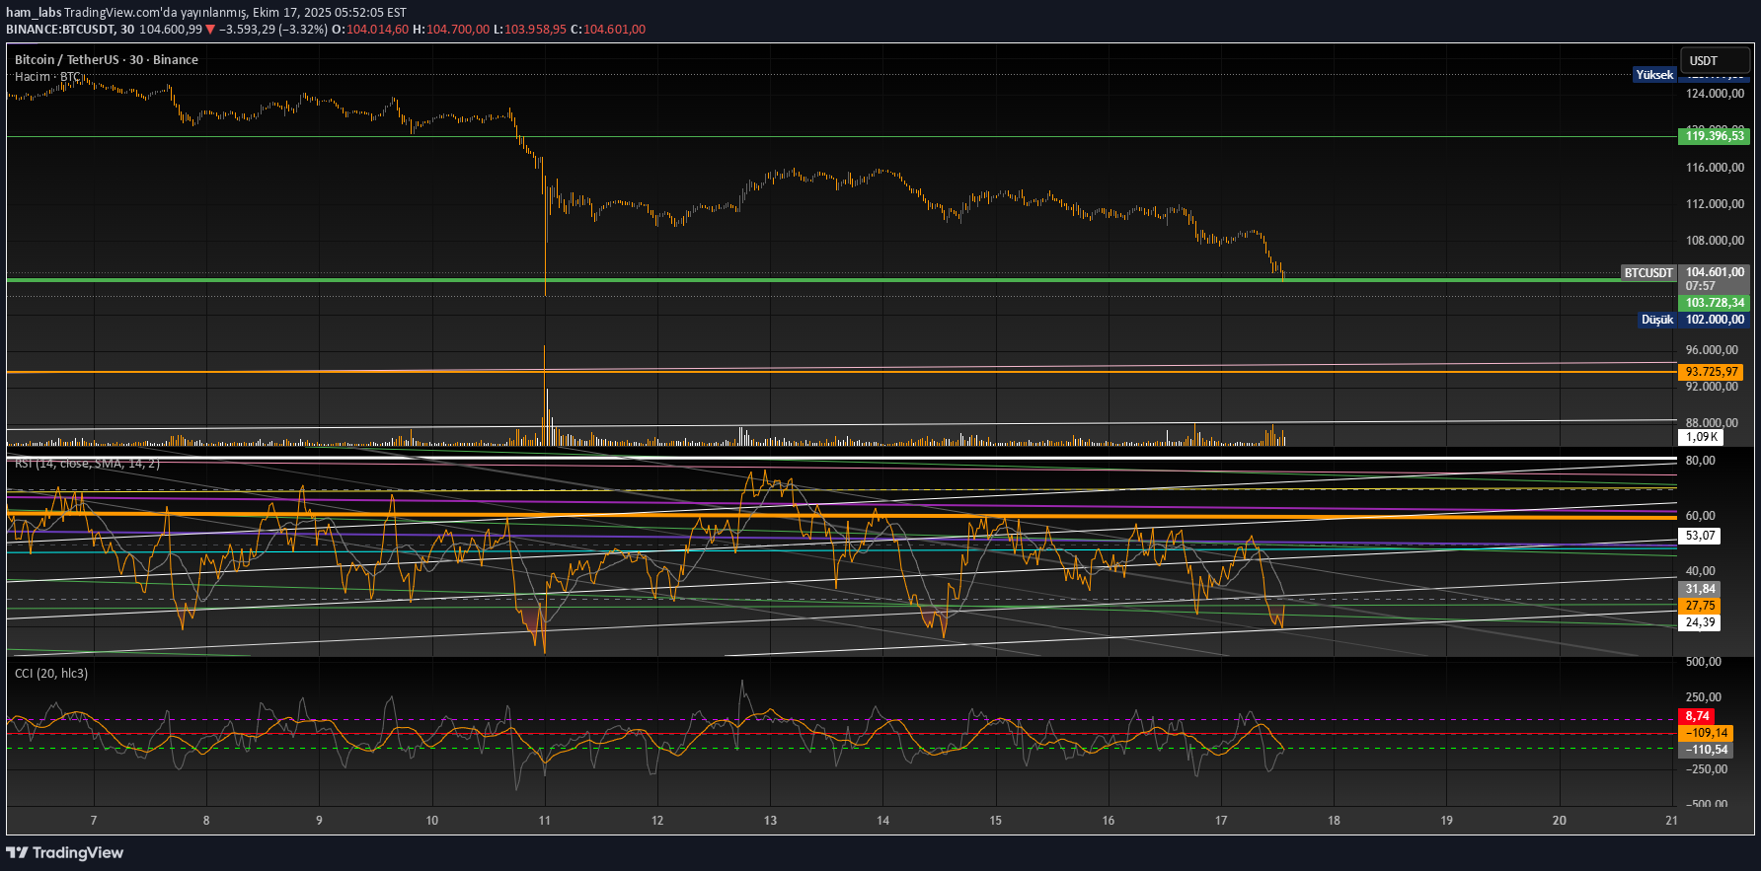Click the Düşük low price marker
1761x871 pixels.
(1657, 320)
